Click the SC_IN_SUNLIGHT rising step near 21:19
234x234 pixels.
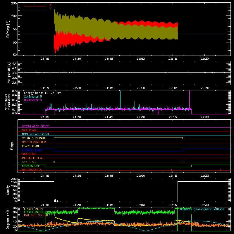pyautogui.click(x=54, y=138)
